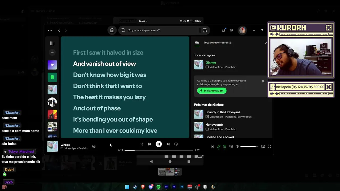Go back with the left arrow

[59, 30]
